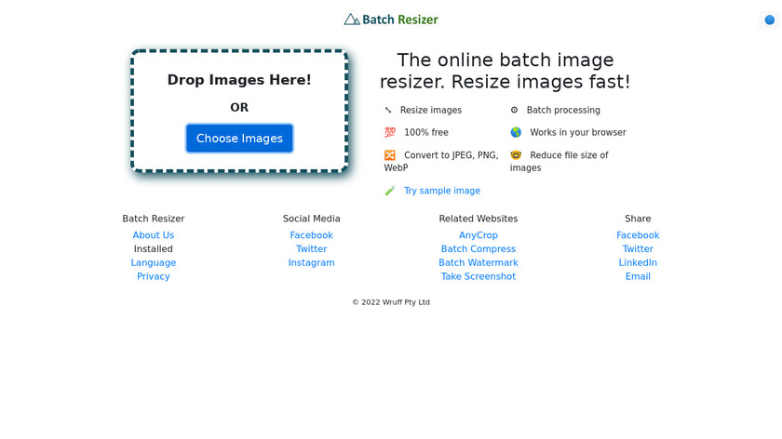Viewport: 782px width, 439px height.
Task: Open the Instagram link
Action: [311, 262]
